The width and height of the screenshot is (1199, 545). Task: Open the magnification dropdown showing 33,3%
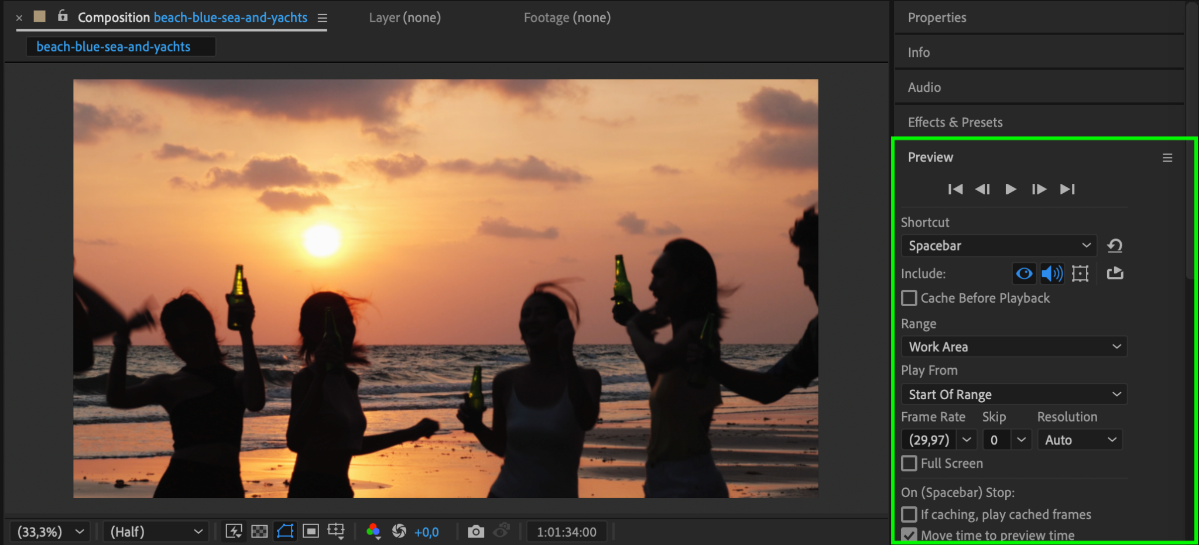[50, 532]
